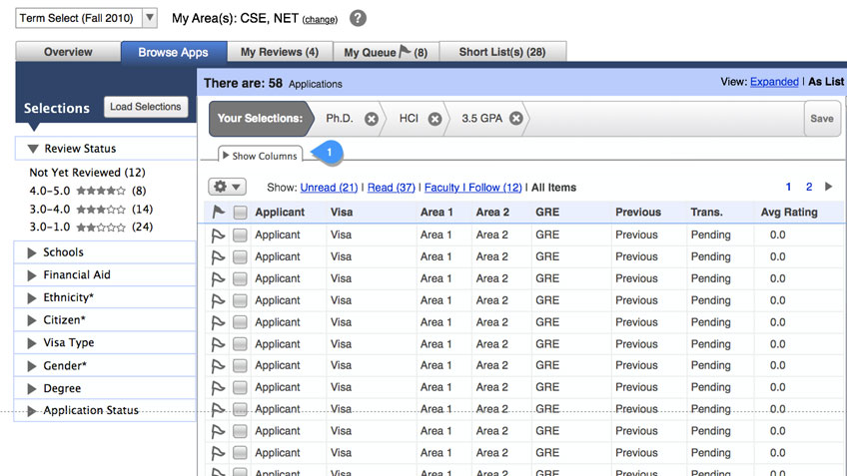The width and height of the screenshot is (847, 476).
Task: Click the flag column header icon
Action: pos(219,212)
